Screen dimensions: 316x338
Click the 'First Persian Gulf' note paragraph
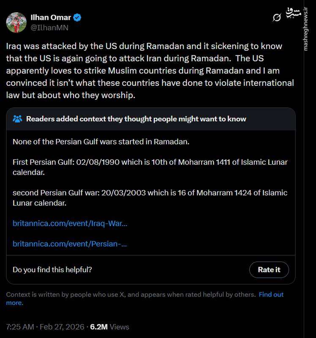150,167
